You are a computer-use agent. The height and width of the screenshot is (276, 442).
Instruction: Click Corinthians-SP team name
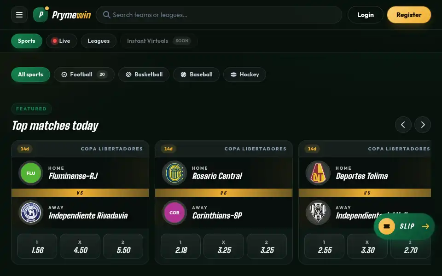click(217, 215)
